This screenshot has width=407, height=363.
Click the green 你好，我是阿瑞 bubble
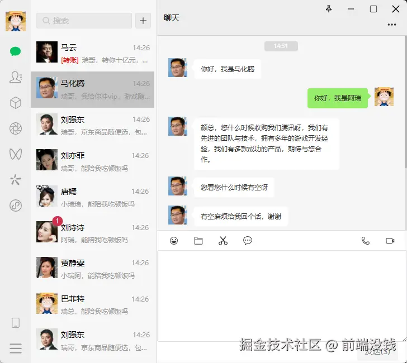[x=338, y=98]
